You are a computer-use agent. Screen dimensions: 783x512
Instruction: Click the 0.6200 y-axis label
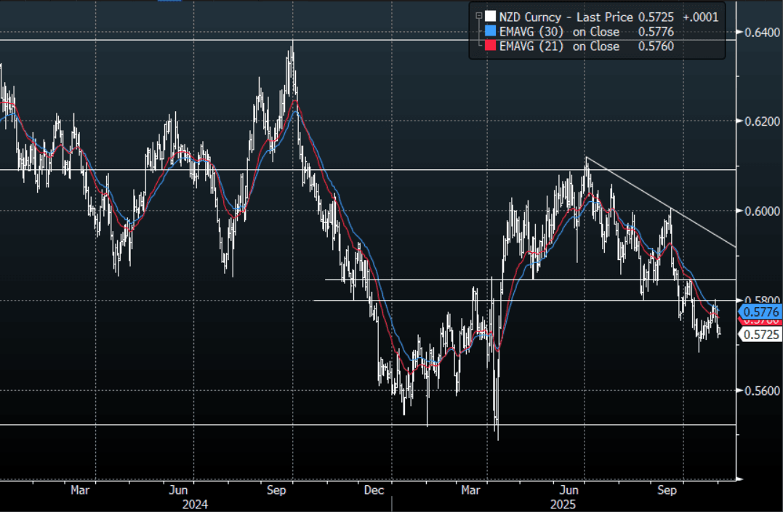(760, 121)
